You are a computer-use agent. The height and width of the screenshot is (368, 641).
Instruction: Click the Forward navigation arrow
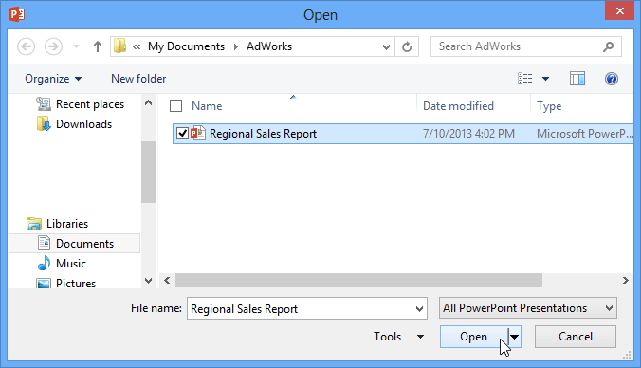click(53, 46)
